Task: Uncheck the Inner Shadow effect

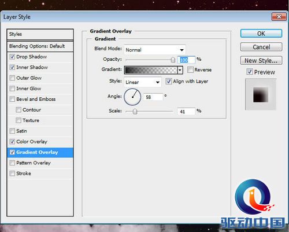Action: tap(12, 67)
